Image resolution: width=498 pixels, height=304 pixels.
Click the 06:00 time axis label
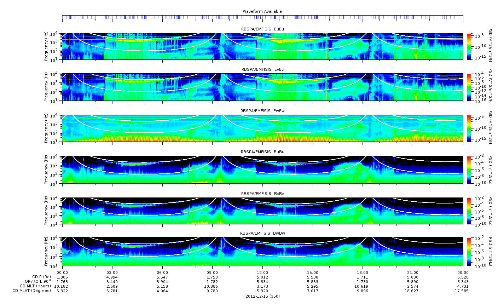(162, 273)
